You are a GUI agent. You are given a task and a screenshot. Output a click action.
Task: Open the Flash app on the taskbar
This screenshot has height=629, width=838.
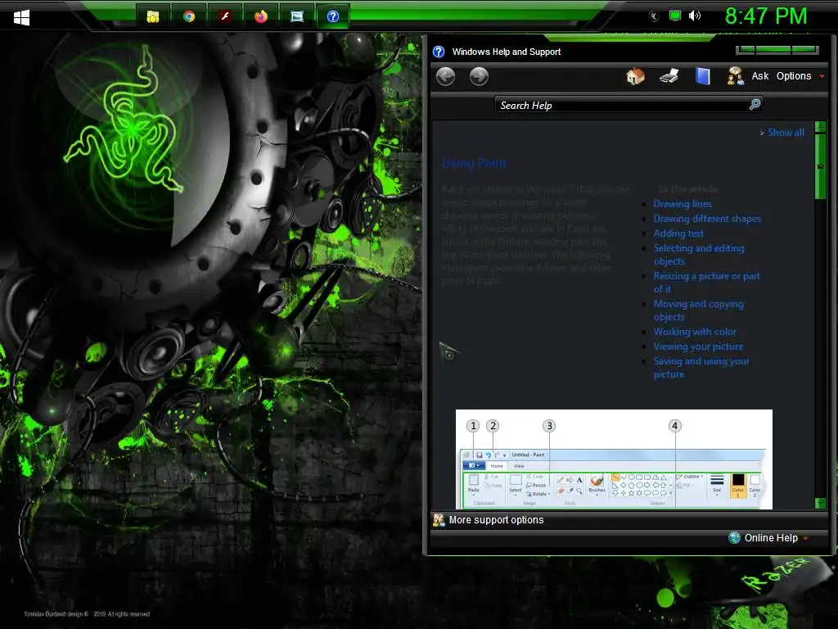[x=225, y=16]
